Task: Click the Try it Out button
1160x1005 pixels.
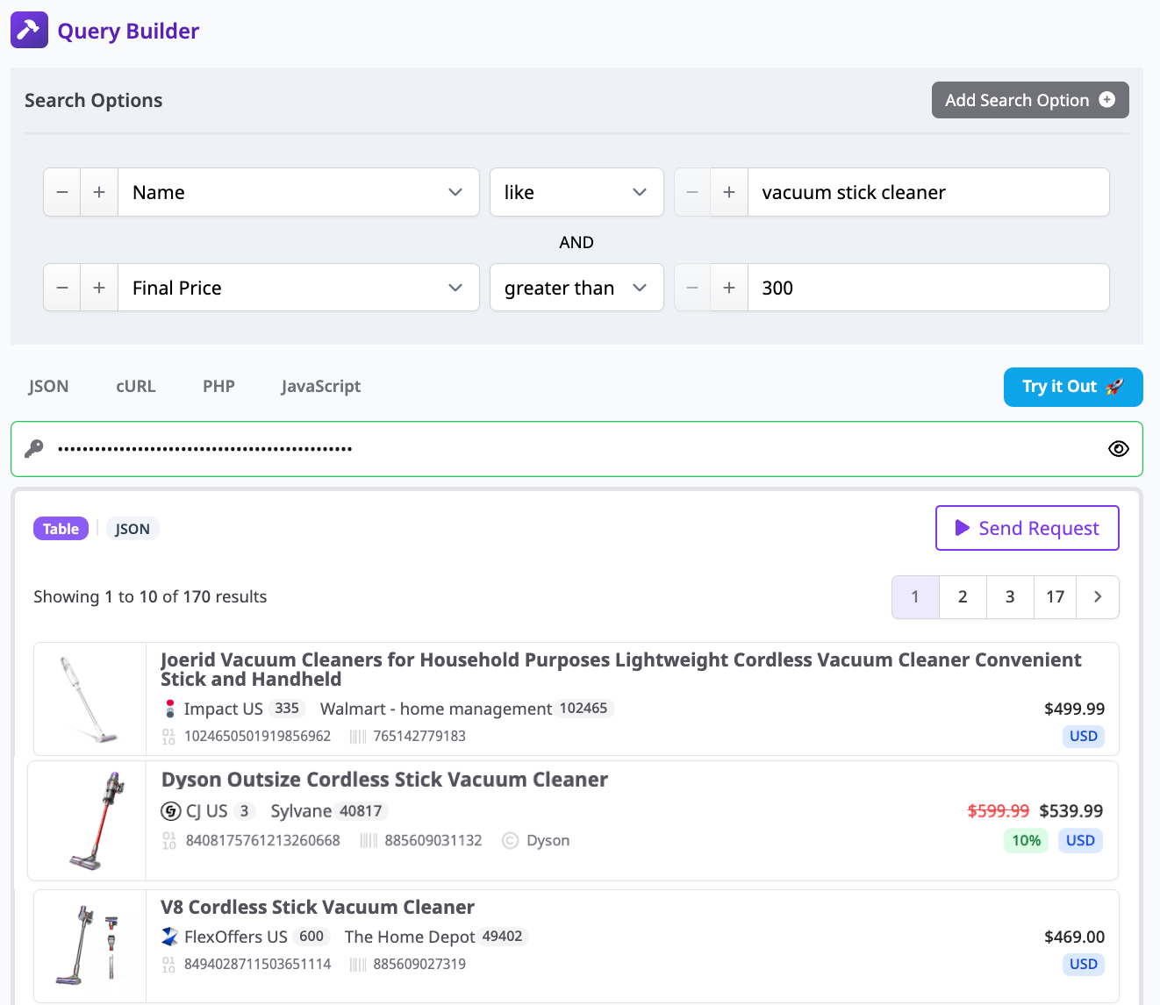Action: tap(1073, 387)
